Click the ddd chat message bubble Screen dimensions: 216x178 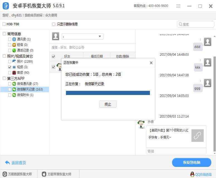[x=198, y=47]
